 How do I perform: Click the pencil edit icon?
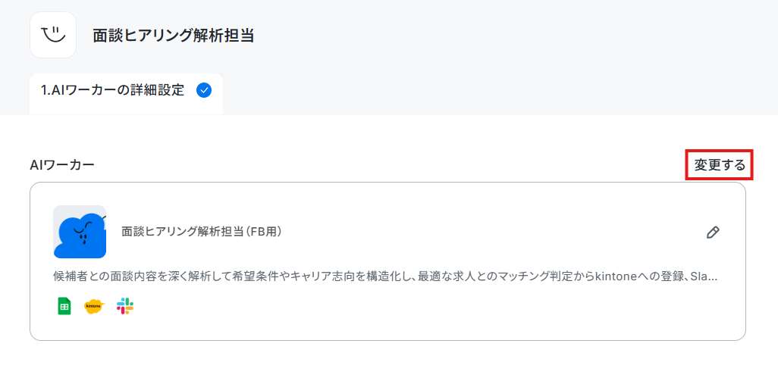713,233
